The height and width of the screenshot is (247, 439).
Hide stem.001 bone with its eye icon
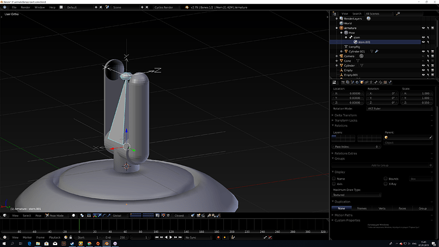(423, 42)
